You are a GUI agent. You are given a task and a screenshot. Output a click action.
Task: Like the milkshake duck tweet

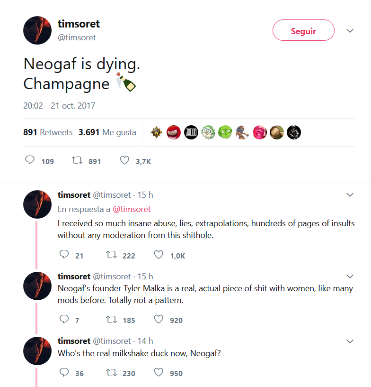pyautogui.click(x=159, y=373)
